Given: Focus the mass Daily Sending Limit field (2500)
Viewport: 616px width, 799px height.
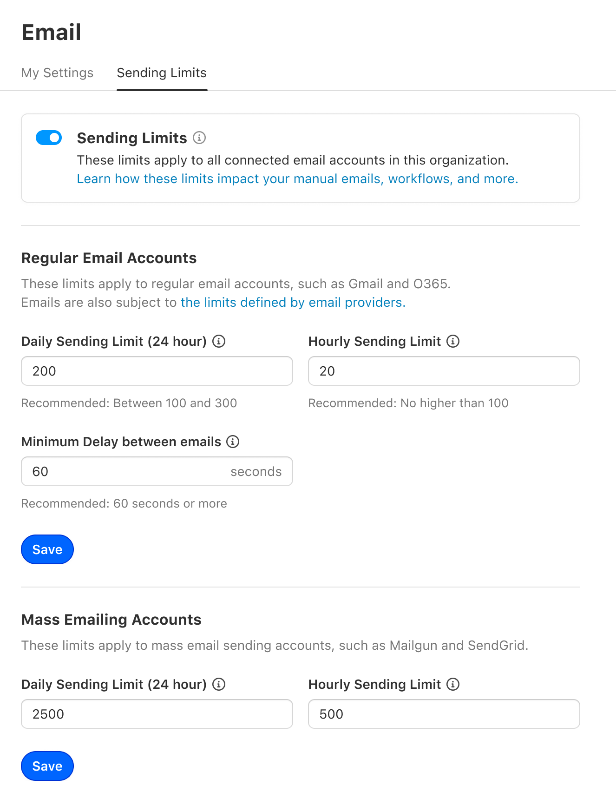Looking at the screenshot, I should (157, 714).
